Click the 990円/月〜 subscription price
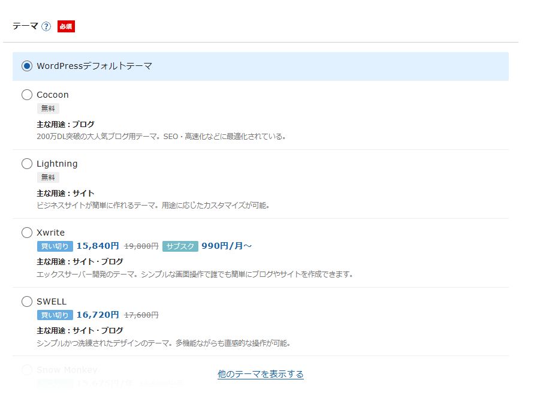 [x=227, y=246]
